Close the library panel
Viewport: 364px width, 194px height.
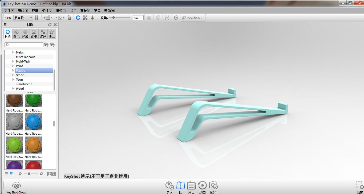pos(55,25)
